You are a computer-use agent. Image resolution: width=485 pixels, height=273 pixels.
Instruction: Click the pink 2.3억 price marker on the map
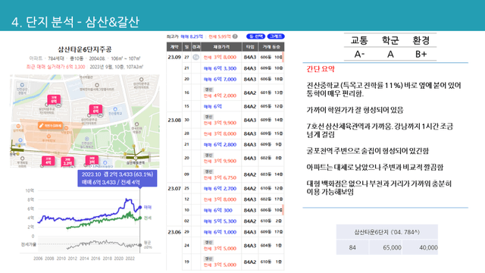[67, 162]
